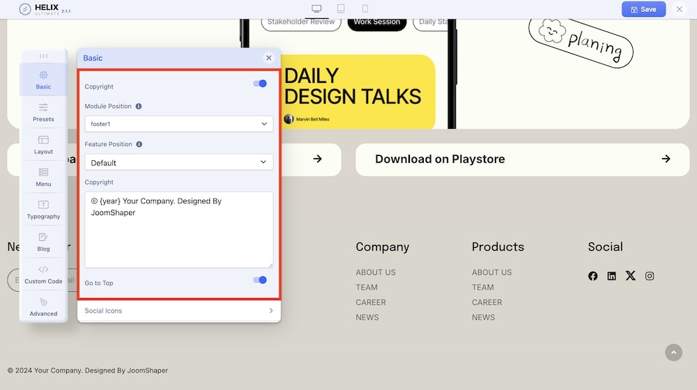Open the Typography settings panel
Screen dimensions: 697x390
click(x=43, y=210)
